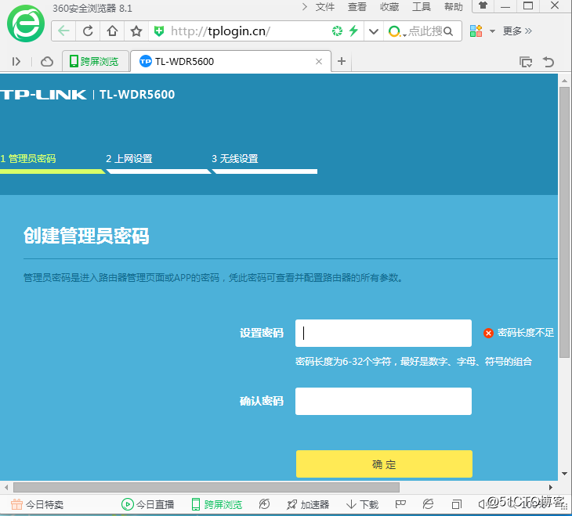Click the status bar speaker mute icon
Image resolution: width=572 pixels, height=516 pixels.
click(482, 504)
